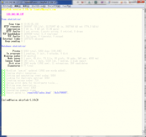Maximize the terminal window
This screenshot has width=146, height=137.
click(135, 2)
